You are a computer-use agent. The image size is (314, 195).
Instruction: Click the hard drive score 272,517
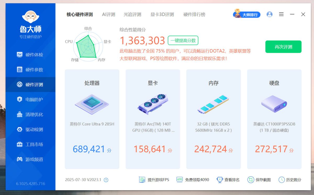tap(271, 149)
